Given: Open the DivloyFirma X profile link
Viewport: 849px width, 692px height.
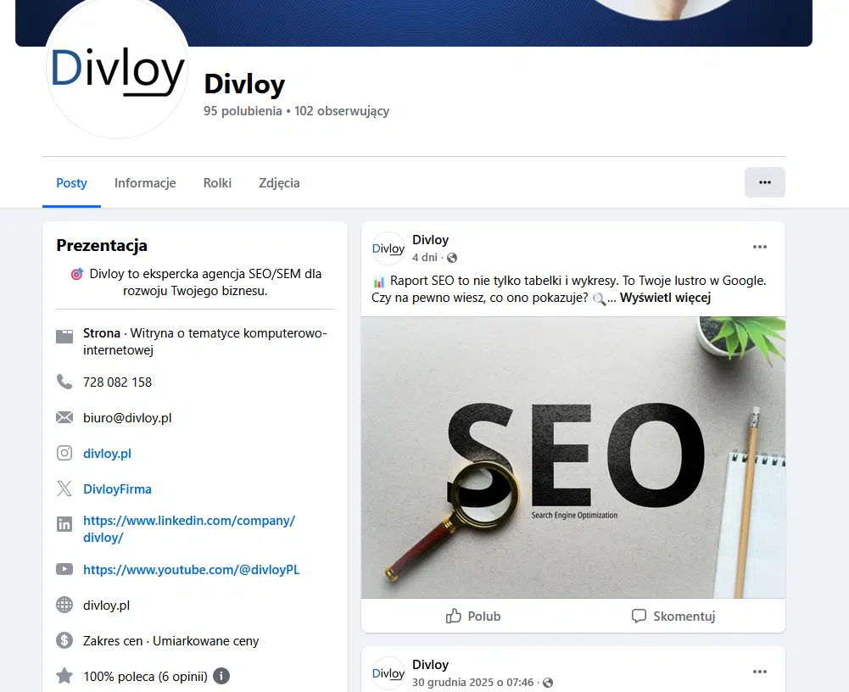Looking at the screenshot, I should coord(117,489).
